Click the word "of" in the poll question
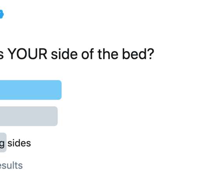The image size is (208, 174). [x=88, y=54]
